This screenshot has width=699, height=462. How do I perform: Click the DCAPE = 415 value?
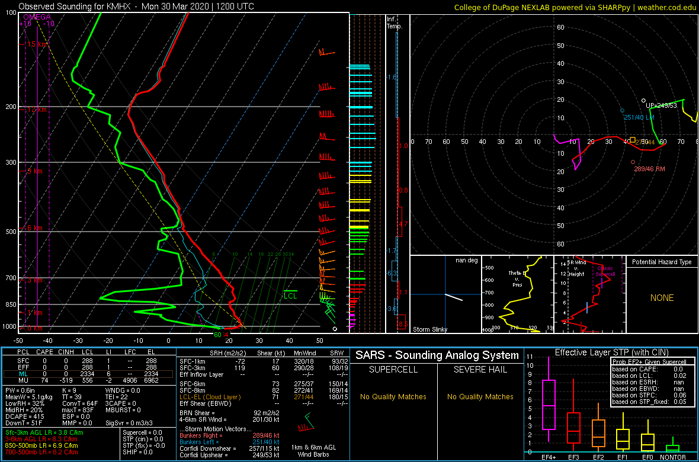23,416
